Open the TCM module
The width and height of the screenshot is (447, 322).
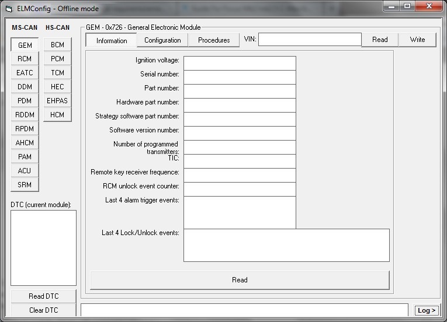(57, 72)
